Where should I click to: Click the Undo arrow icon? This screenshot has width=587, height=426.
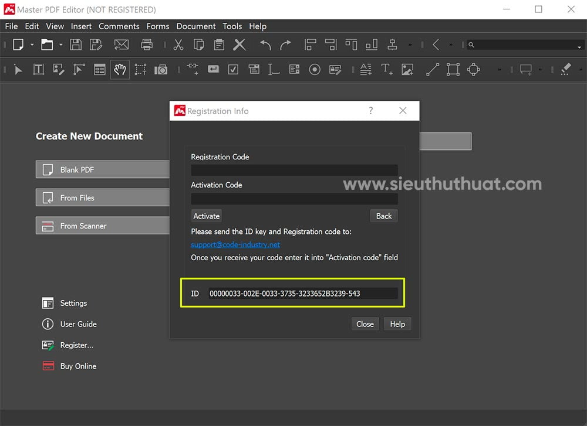[x=265, y=45]
